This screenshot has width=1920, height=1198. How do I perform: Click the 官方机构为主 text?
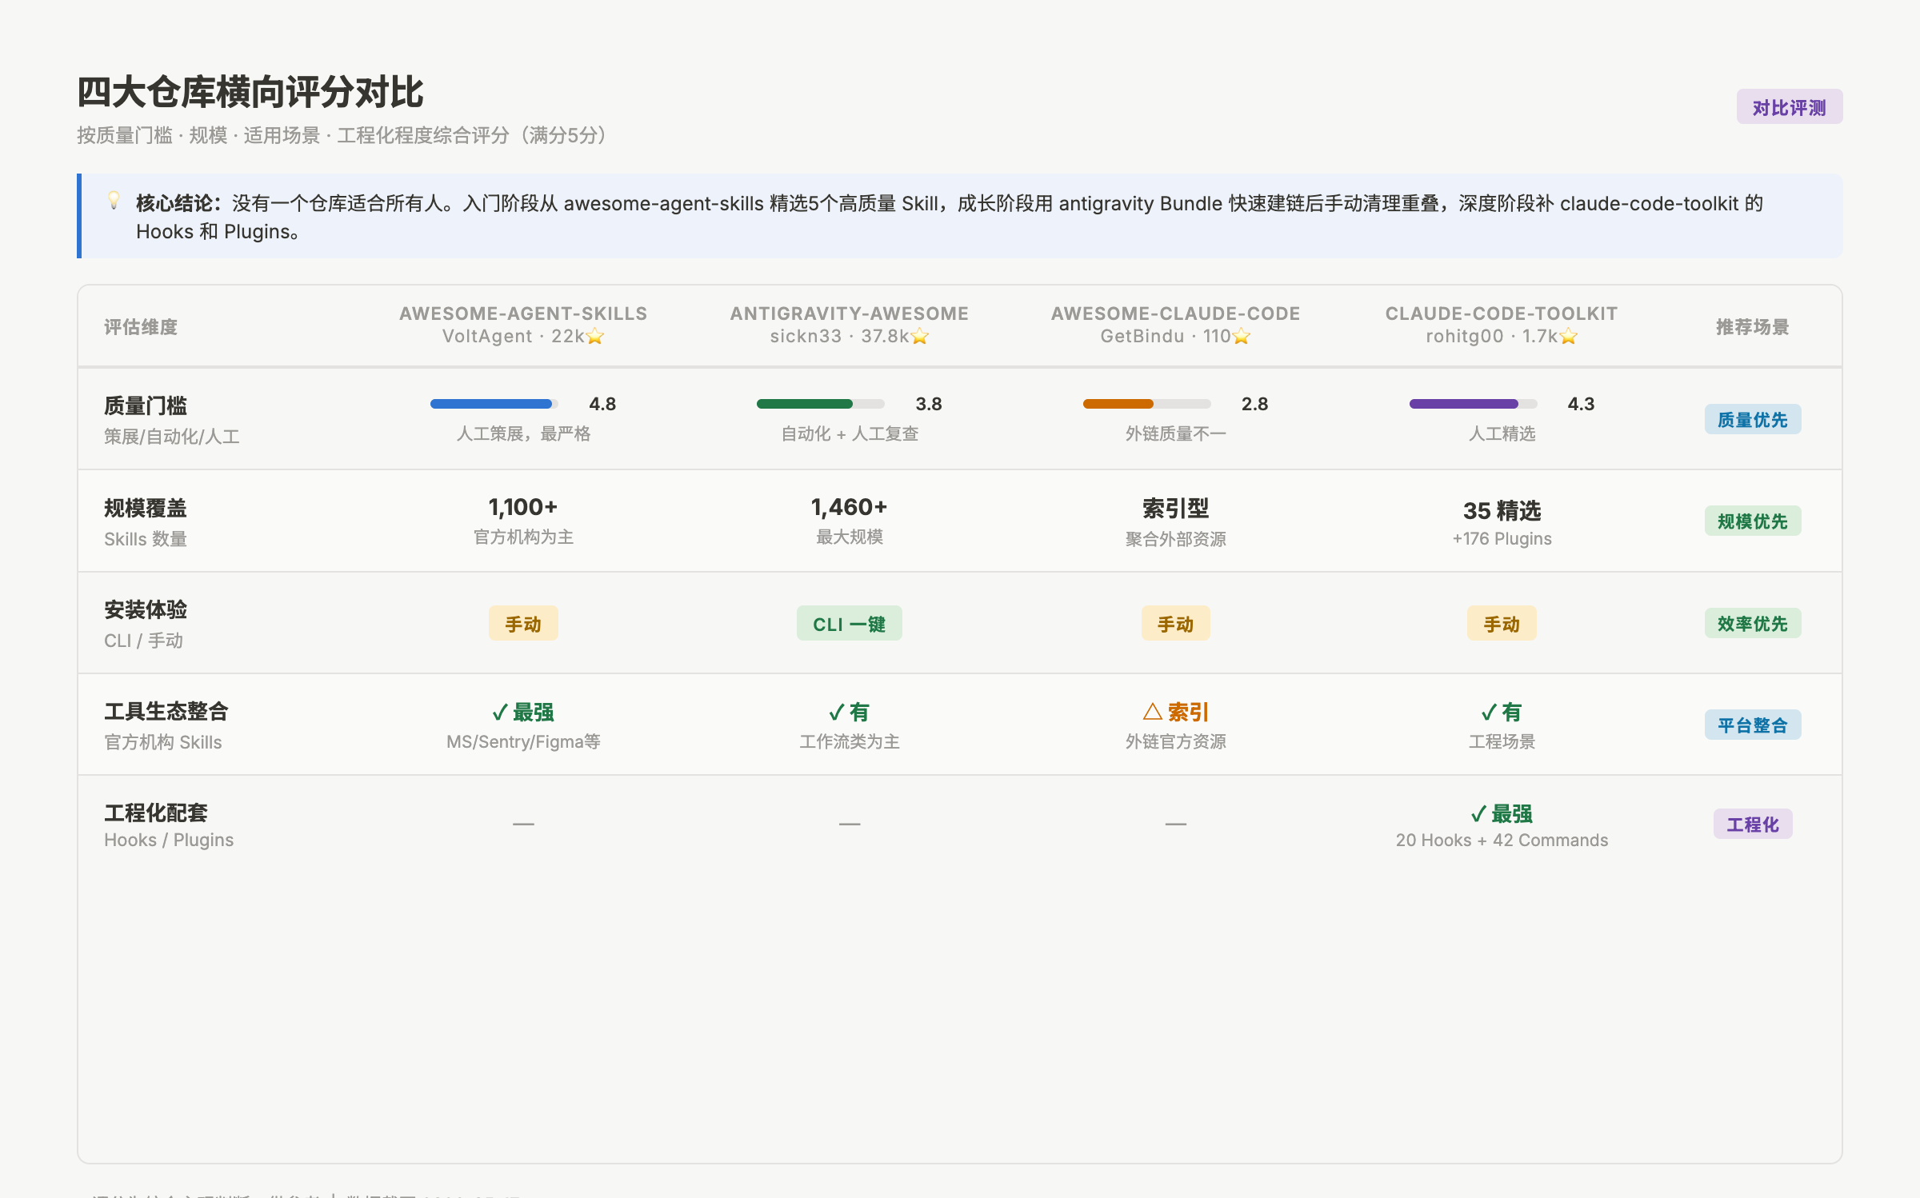click(523, 537)
